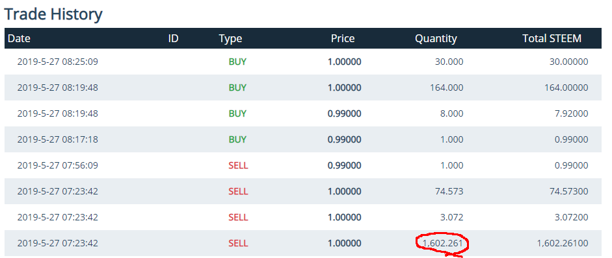The width and height of the screenshot is (612, 258).
Task: Select the date in the 74.573 quantity row
Action: [x=58, y=191]
